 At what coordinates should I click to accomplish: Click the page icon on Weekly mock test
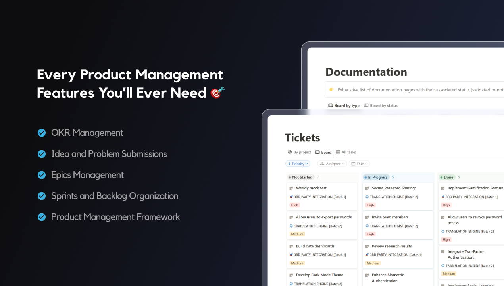coord(291,188)
